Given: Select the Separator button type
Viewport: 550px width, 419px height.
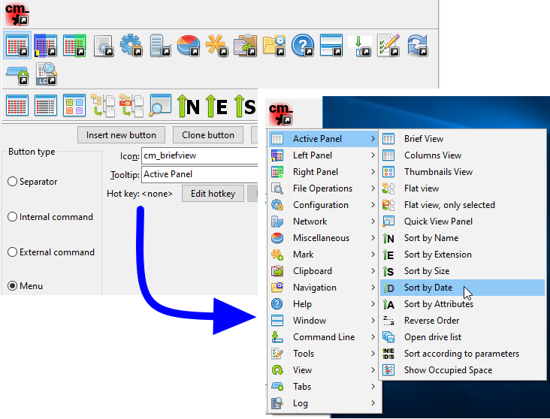Looking at the screenshot, I should (13, 182).
